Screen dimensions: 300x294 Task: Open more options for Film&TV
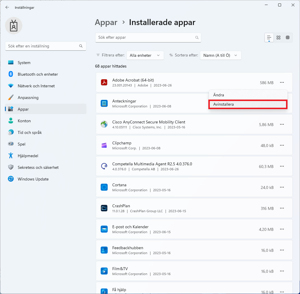pyautogui.click(x=282, y=271)
